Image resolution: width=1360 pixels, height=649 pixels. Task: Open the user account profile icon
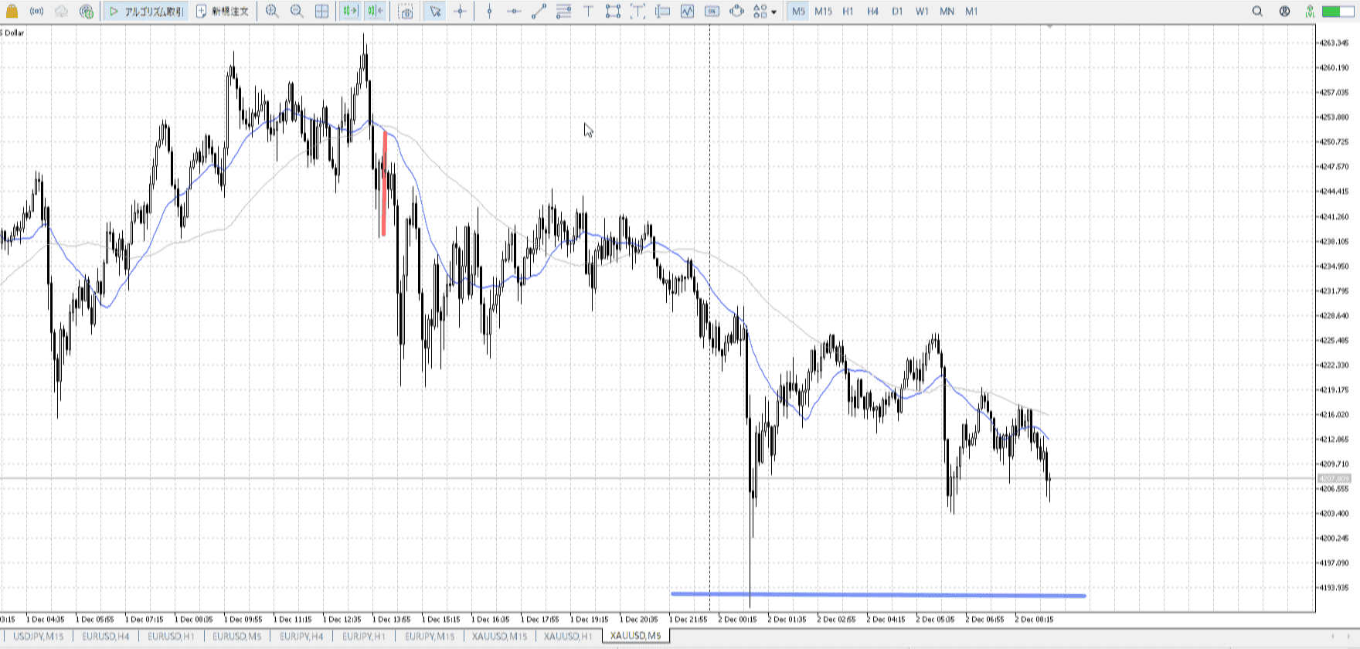point(1284,12)
